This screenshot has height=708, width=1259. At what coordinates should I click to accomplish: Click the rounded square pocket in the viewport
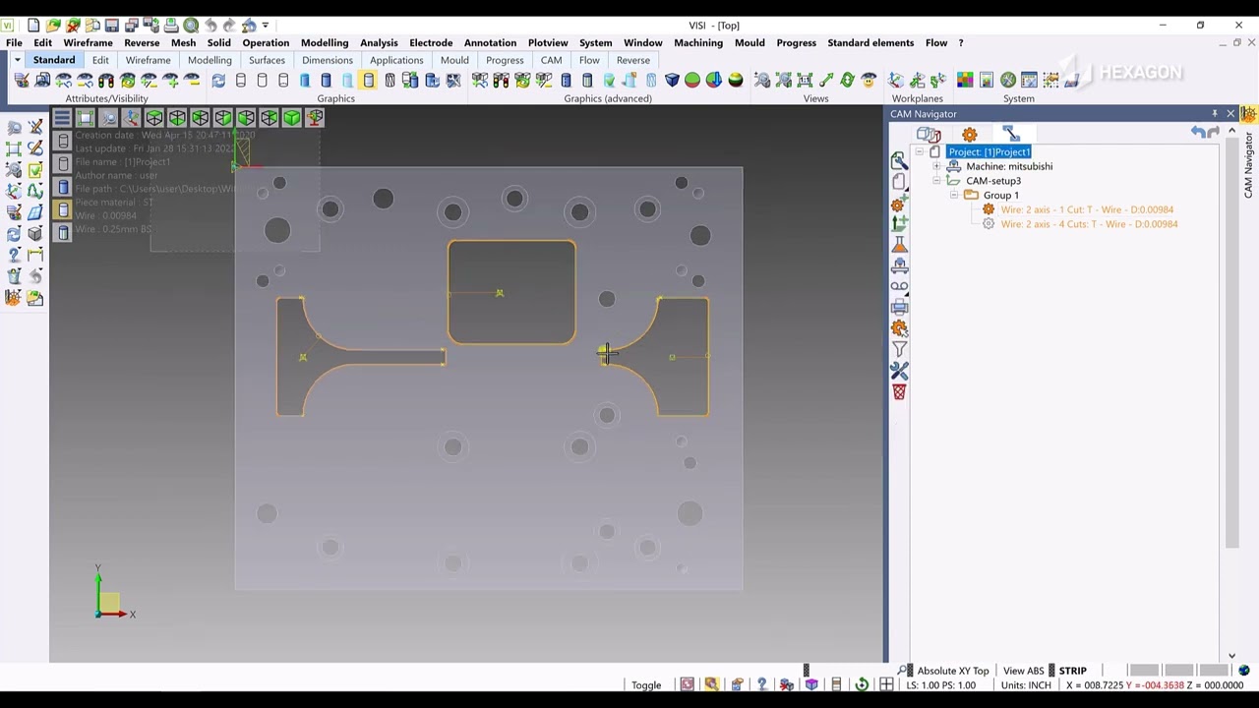(511, 292)
